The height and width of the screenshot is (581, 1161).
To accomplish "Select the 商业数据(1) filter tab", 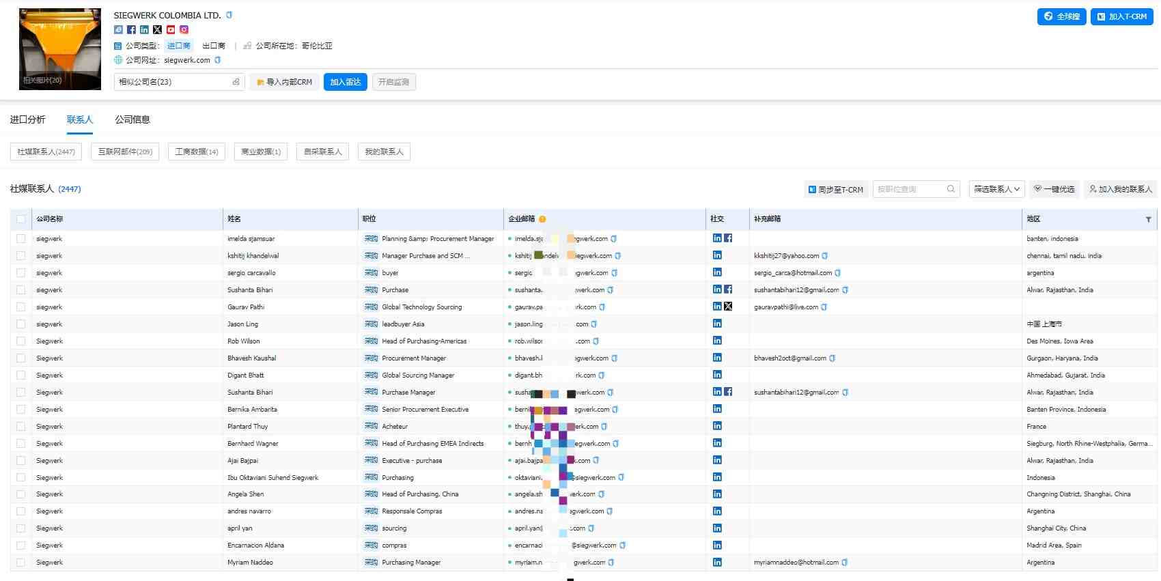I will [x=261, y=152].
